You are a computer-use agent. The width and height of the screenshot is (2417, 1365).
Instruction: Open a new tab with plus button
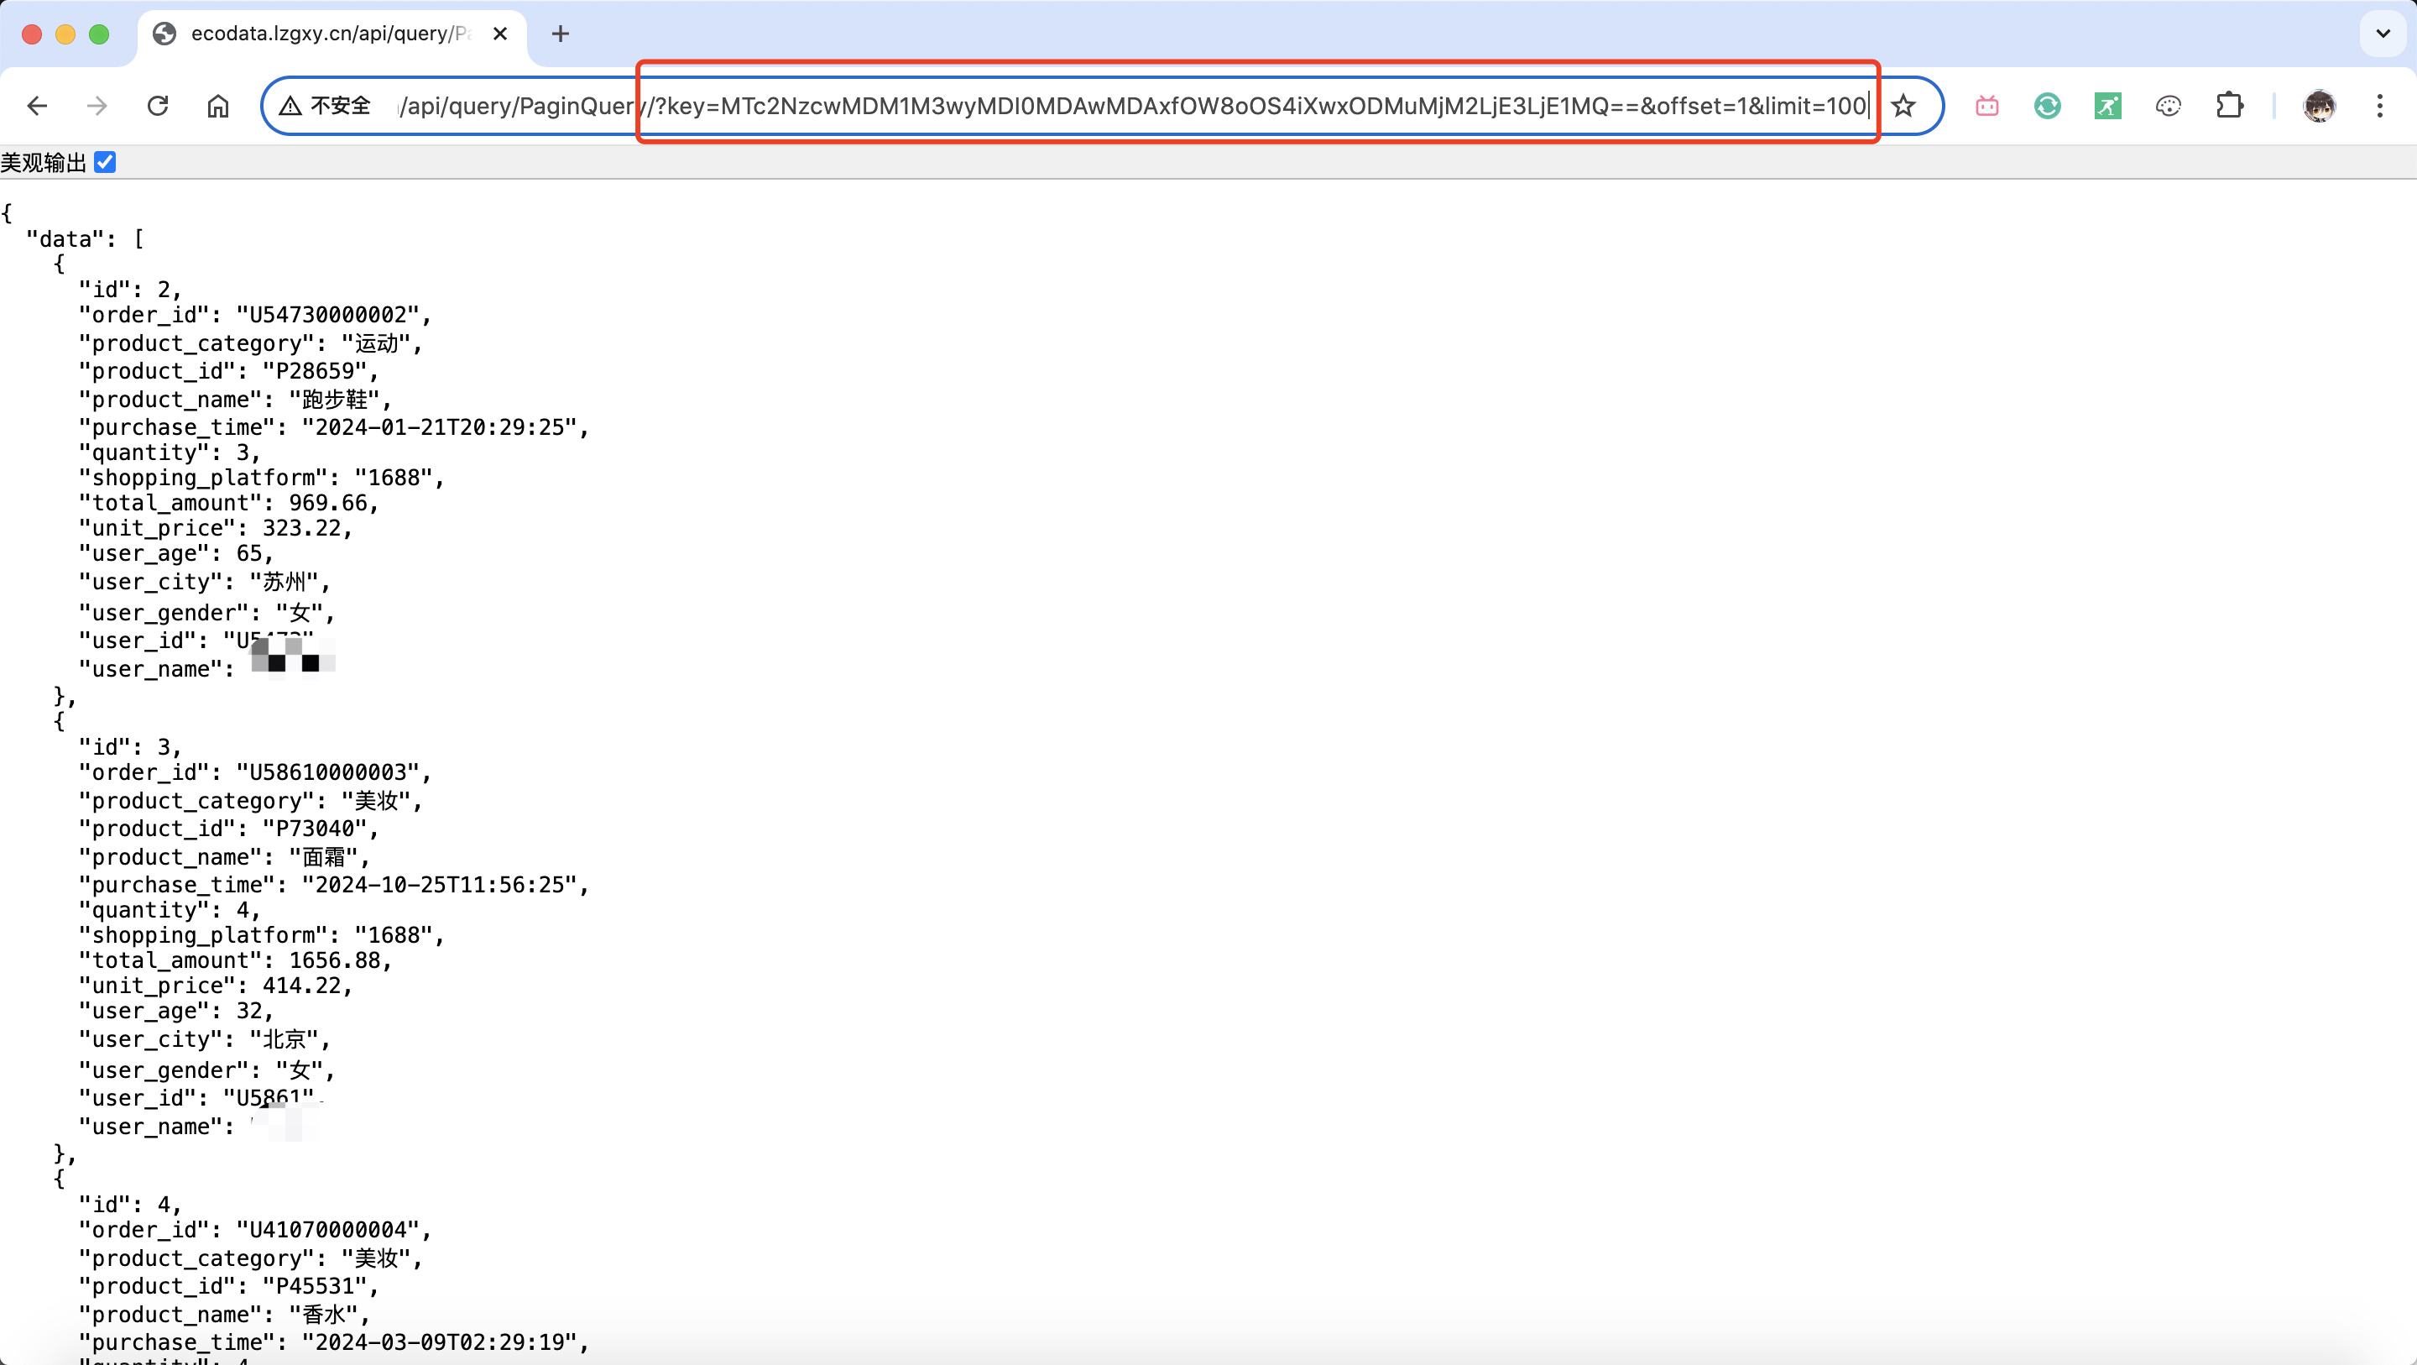pyautogui.click(x=560, y=34)
